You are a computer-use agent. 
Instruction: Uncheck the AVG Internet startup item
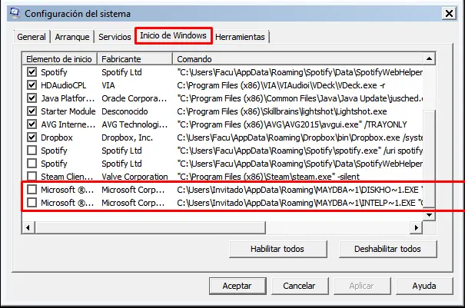coord(32,124)
